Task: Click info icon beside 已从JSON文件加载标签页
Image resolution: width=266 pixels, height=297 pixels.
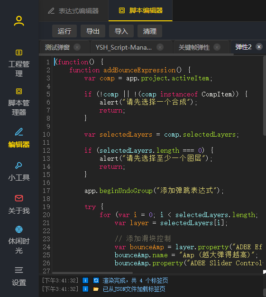Action: (x=85, y=289)
